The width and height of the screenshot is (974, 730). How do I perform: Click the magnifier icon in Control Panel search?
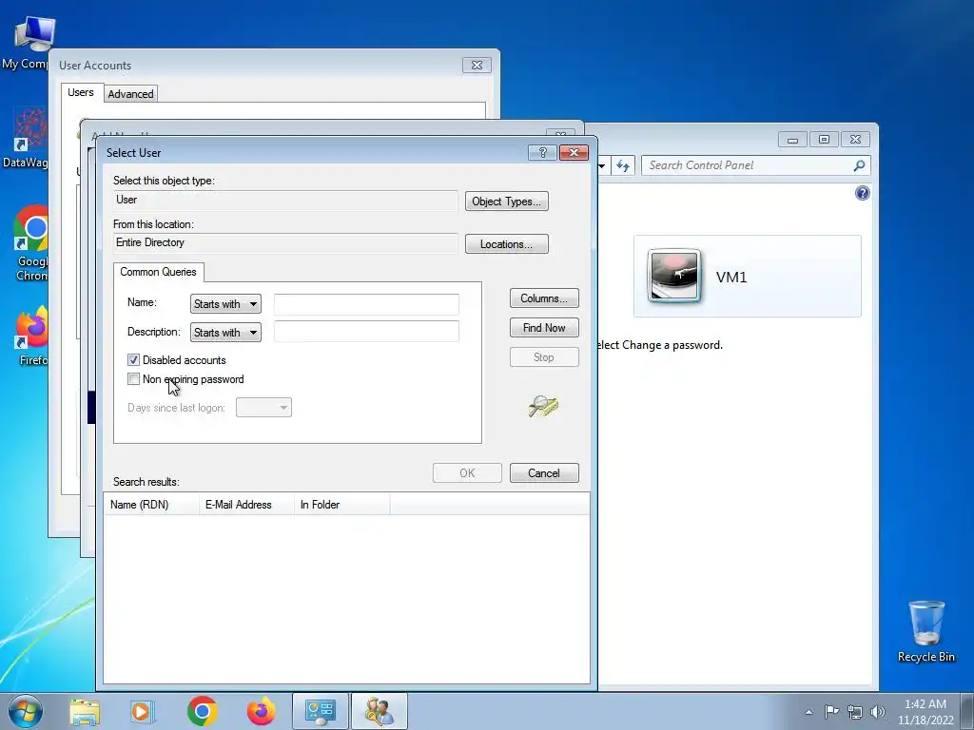[x=859, y=165]
